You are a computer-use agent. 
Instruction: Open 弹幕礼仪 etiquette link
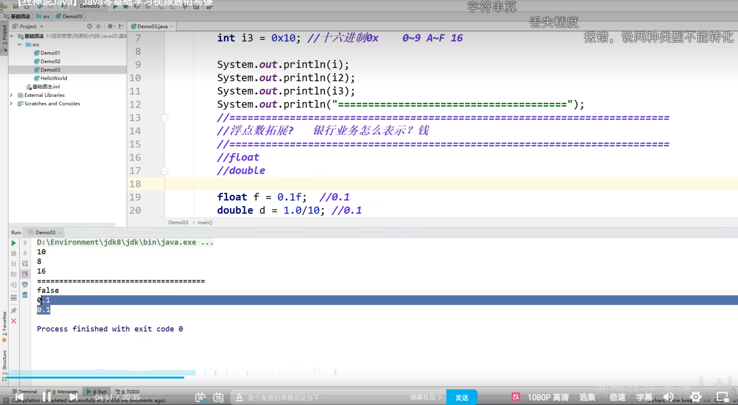point(425,397)
